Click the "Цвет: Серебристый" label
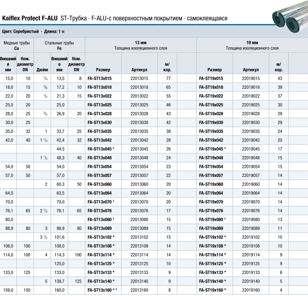Screen dimensions: 308x296 coord(20,31)
